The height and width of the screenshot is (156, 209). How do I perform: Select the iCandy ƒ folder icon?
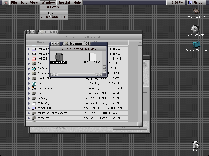(x=34, y=98)
